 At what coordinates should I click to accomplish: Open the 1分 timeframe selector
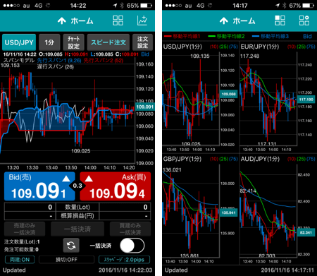tap(49, 42)
